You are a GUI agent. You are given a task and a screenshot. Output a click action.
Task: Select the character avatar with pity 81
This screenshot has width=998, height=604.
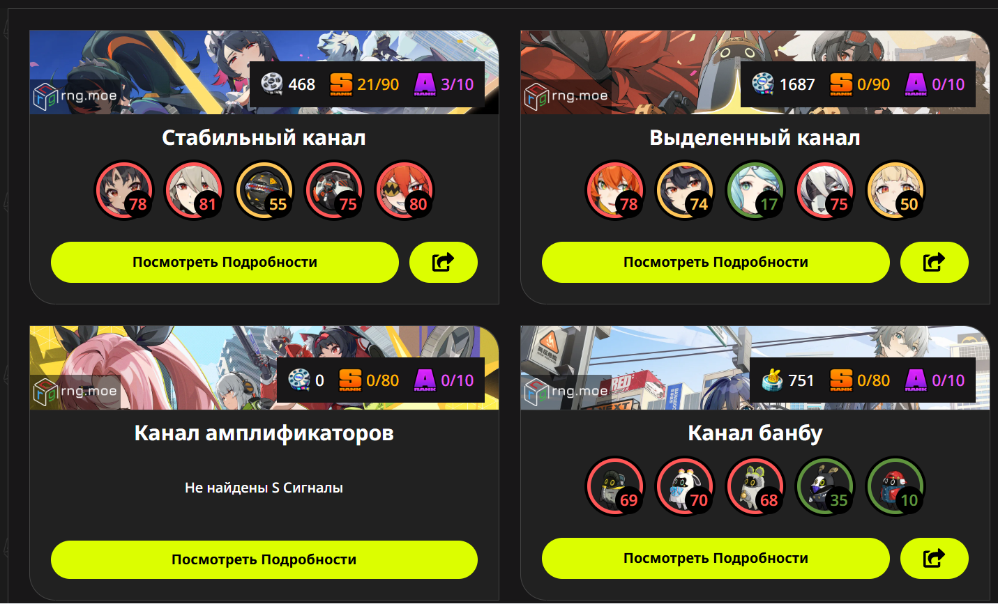pos(194,190)
